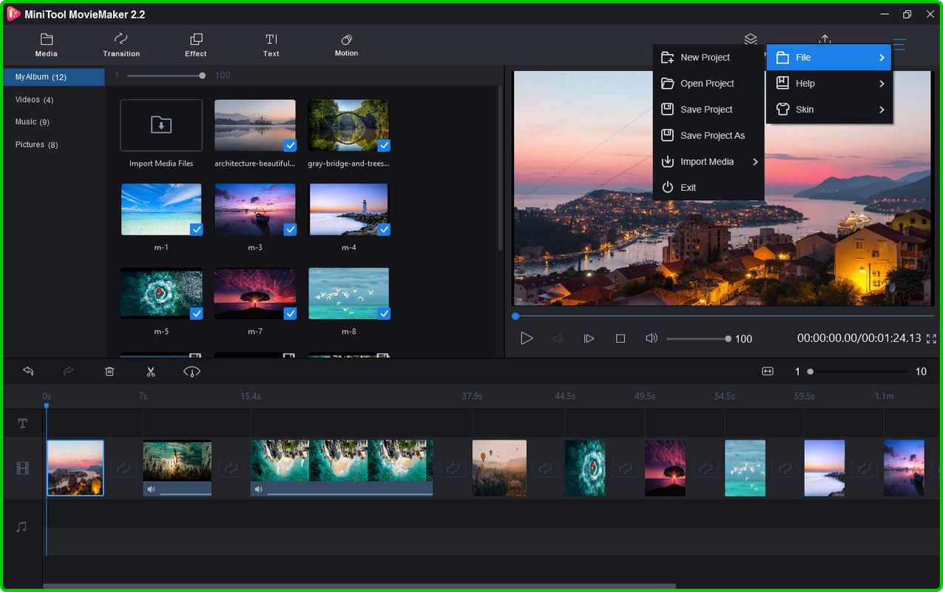Mute the preview speaker icon
Image resolution: width=943 pixels, height=592 pixels.
click(x=652, y=338)
